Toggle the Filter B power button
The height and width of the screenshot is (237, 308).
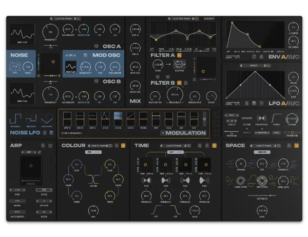point(180,82)
